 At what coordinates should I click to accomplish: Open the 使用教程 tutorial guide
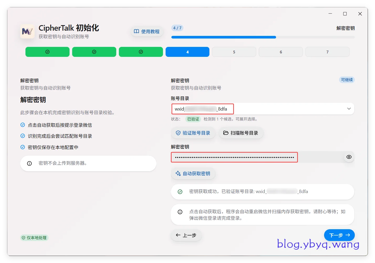(147, 31)
